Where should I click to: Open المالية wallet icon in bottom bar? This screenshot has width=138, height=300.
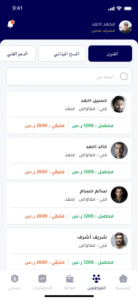pos(70,279)
